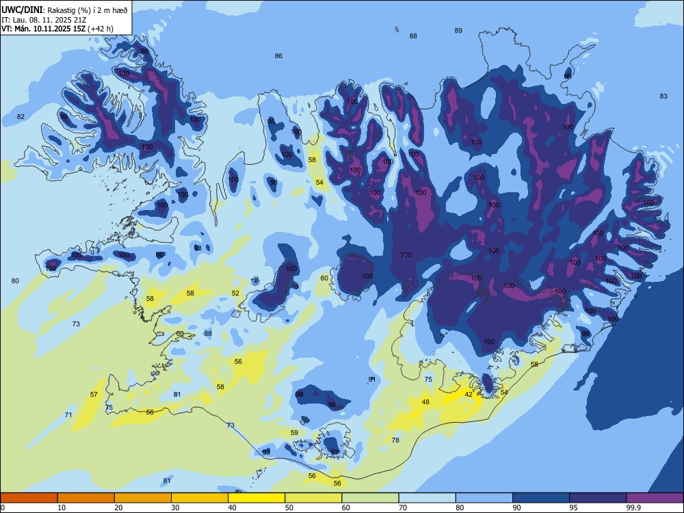Select the medium blue 90–95 legend swatch

click(541, 498)
